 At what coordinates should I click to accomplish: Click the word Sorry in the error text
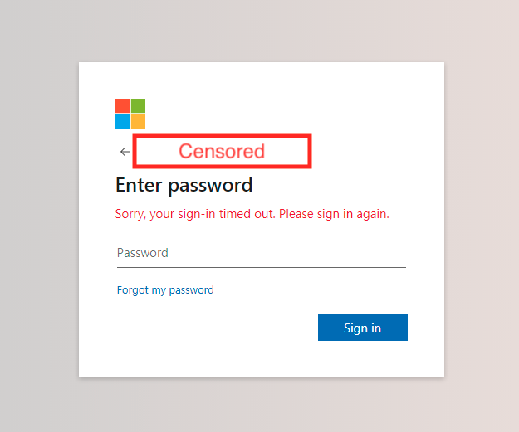tap(131, 214)
